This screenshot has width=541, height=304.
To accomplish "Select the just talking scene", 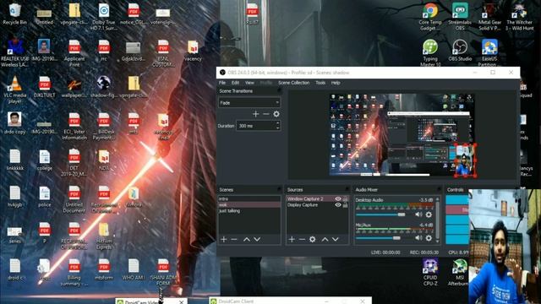I will 249,210.
